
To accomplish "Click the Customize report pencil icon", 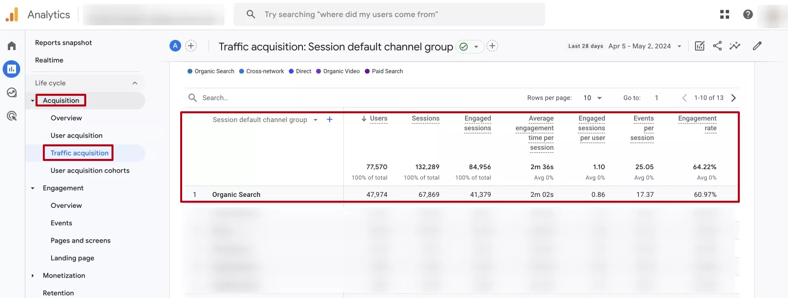I will click(757, 46).
